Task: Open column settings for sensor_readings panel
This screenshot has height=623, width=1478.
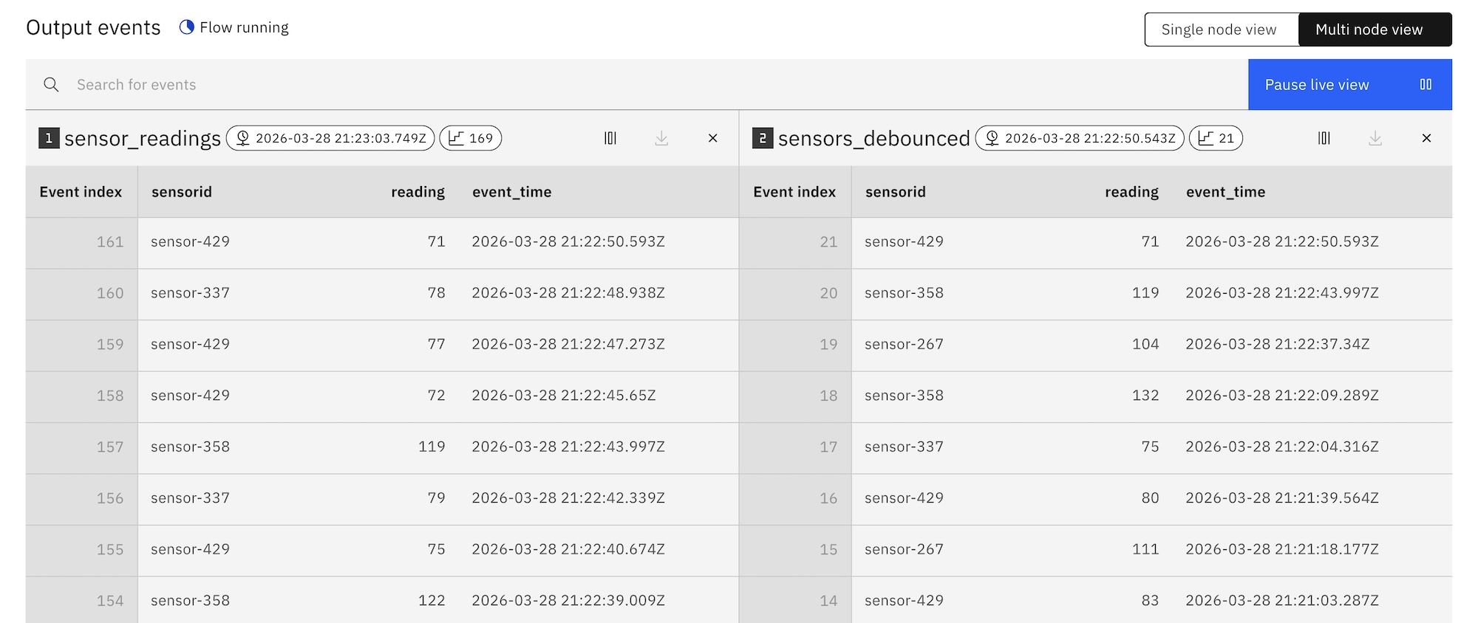Action: pyautogui.click(x=610, y=138)
